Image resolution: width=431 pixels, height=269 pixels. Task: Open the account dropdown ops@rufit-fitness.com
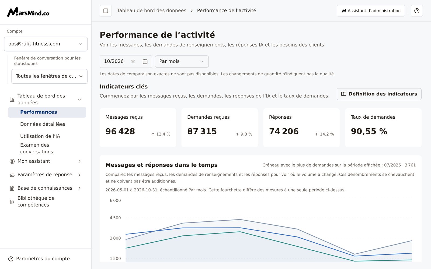[x=46, y=44]
